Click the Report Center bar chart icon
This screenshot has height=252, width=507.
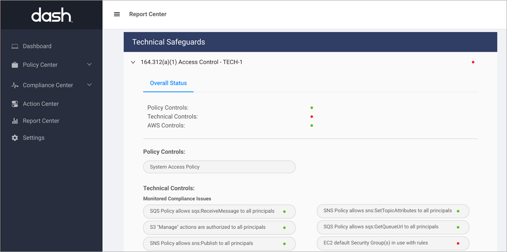[15, 121]
